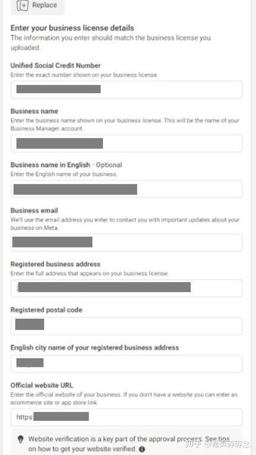This screenshot has width=256, height=455.
Task: Select the Business name in English field
Action: pyautogui.click(x=126, y=189)
